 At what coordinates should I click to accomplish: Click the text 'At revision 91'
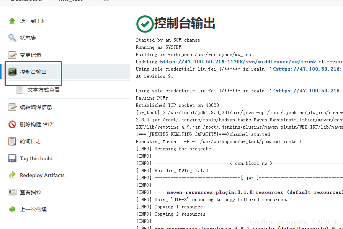pos(154,76)
